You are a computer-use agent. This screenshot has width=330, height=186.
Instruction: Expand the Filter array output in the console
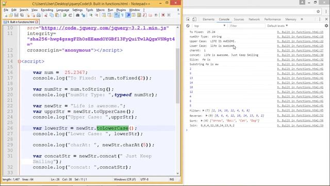click(203, 111)
